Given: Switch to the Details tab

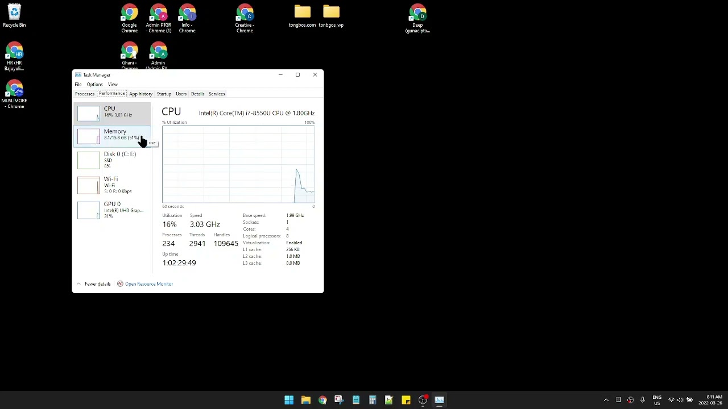Looking at the screenshot, I should point(197,94).
